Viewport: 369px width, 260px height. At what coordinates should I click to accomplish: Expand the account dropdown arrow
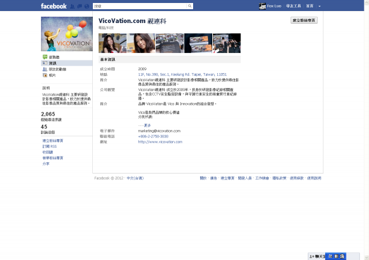click(x=319, y=6)
